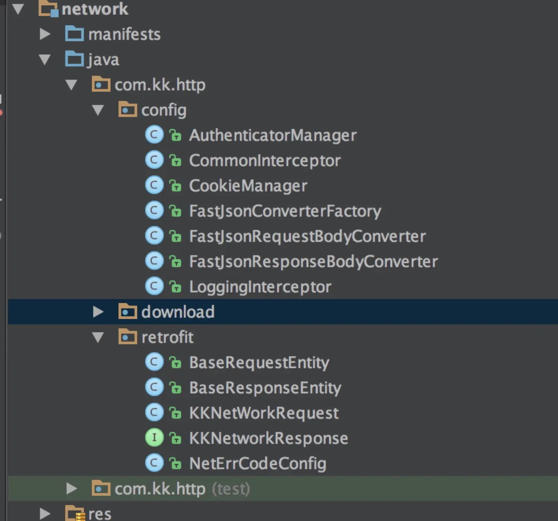Viewport: 558px width, 521px height.
Task: Expand the manifests folder arrow
Action: pyautogui.click(x=45, y=34)
